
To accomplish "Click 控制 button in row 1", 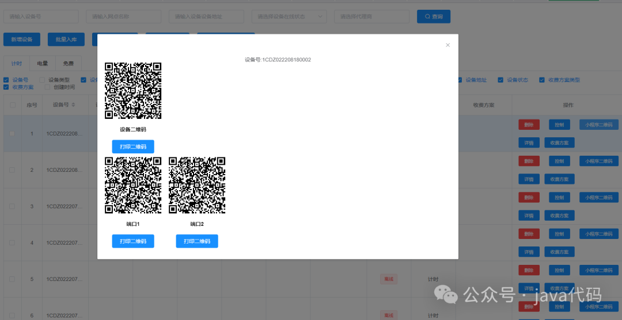I will (559, 125).
